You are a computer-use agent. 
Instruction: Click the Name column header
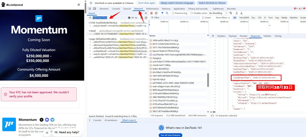(152, 36)
